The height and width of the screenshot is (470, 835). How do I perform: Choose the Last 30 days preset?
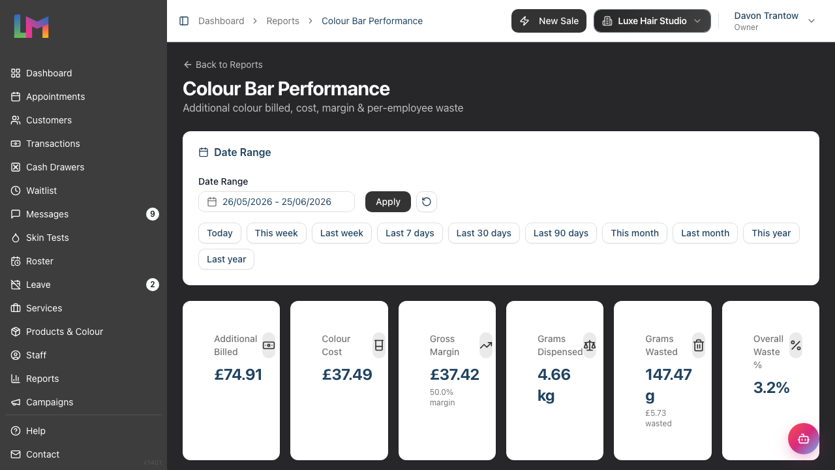(484, 233)
